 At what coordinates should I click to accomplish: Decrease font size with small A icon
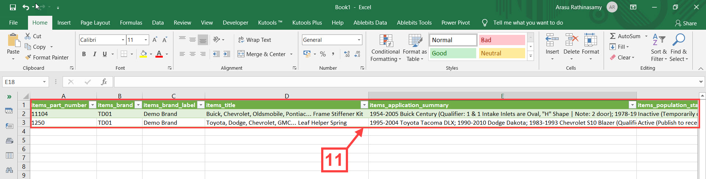(x=165, y=40)
